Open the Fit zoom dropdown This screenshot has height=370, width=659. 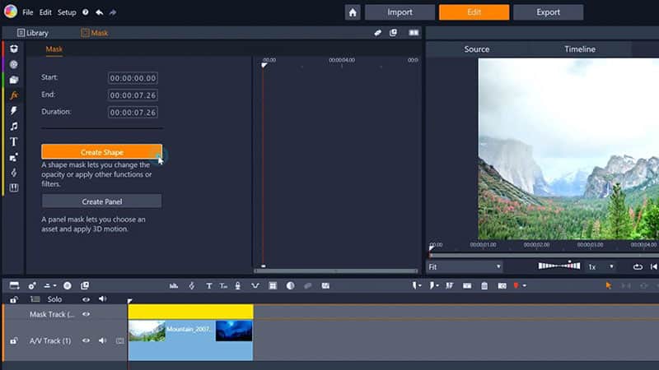point(464,266)
